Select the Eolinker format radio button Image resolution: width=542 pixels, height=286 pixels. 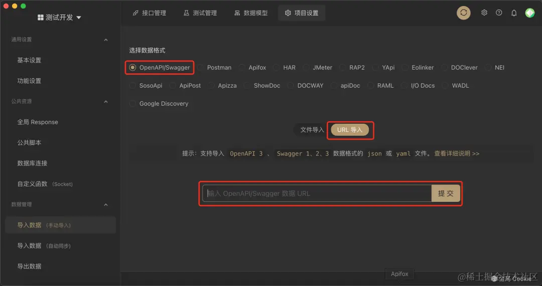tap(405, 67)
